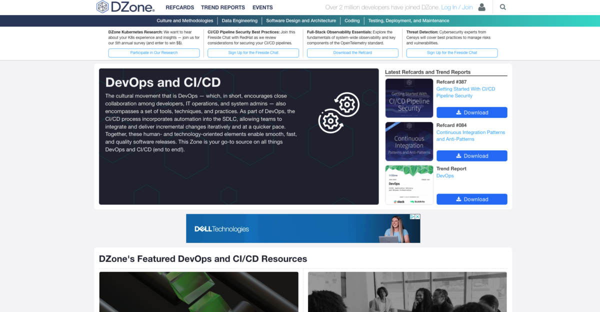The width and height of the screenshot is (600, 312).
Task: Open the TREND REPORTS menu
Action: coord(223,7)
